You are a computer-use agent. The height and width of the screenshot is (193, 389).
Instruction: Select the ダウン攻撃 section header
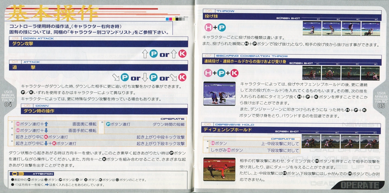tap(99, 44)
